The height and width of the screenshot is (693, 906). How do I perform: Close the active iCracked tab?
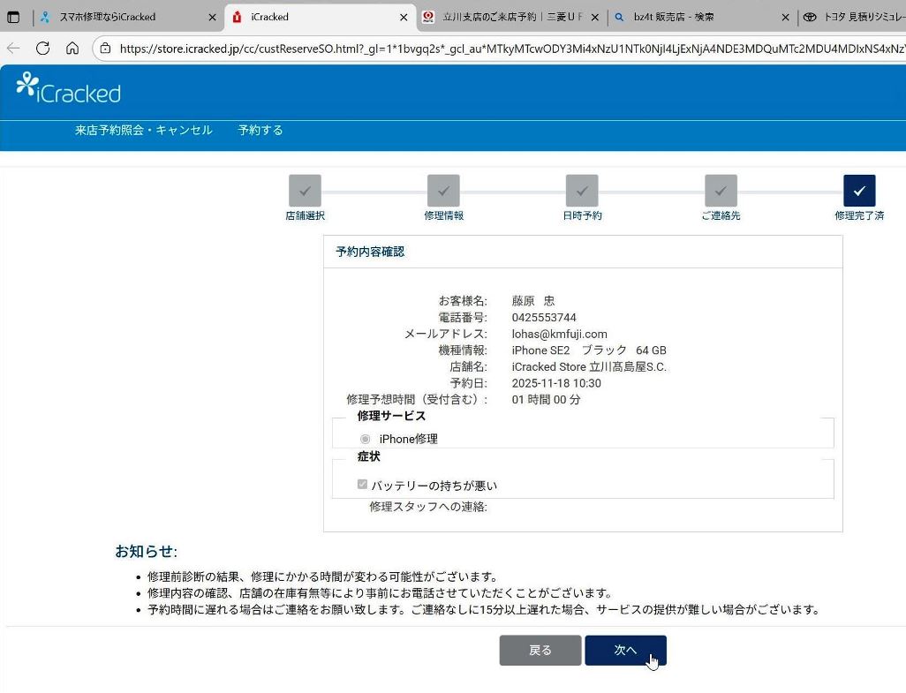(x=404, y=18)
